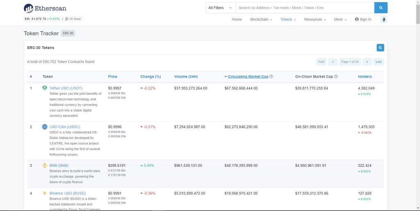The width and height of the screenshot is (420, 211).
Task: Click the Ethereum network icon in navbar
Action: click(383, 20)
